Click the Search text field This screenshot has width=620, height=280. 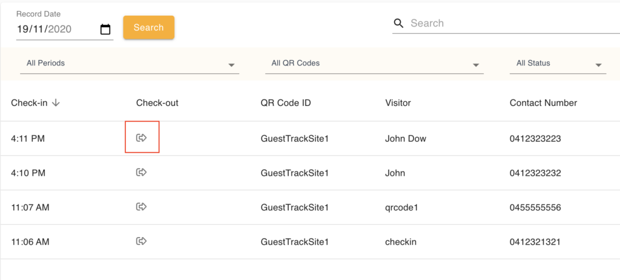pos(509,24)
